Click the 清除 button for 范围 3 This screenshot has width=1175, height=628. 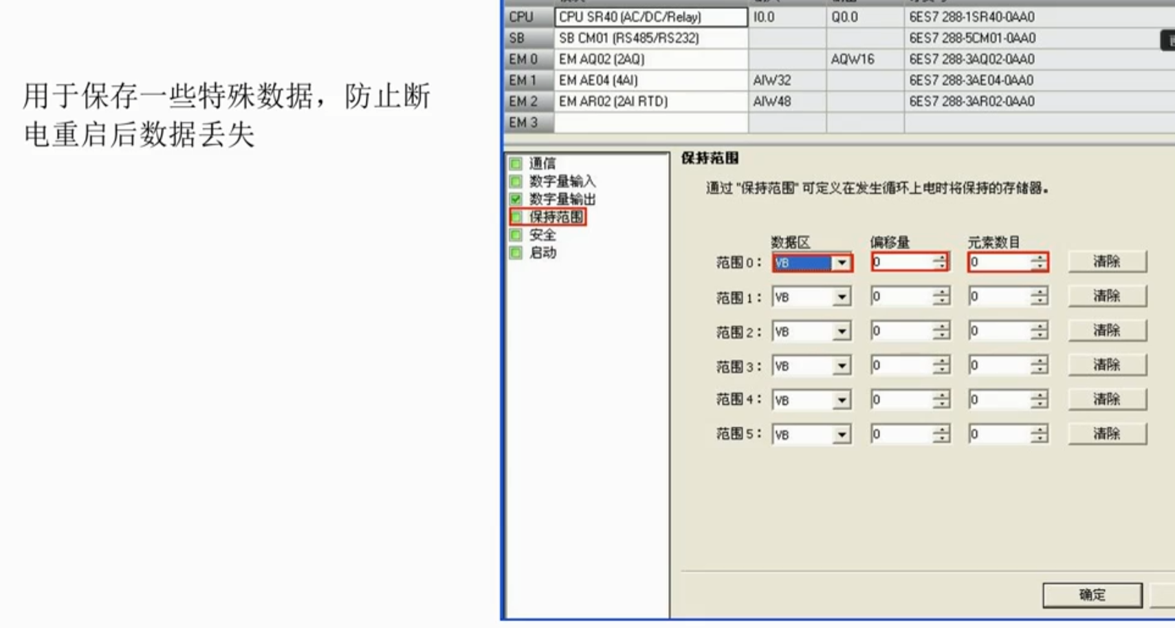coord(1107,365)
